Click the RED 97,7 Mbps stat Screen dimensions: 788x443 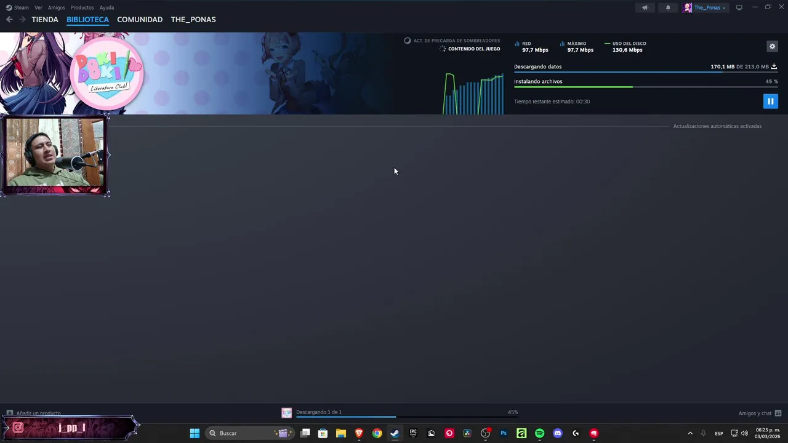tap(532, 47)
